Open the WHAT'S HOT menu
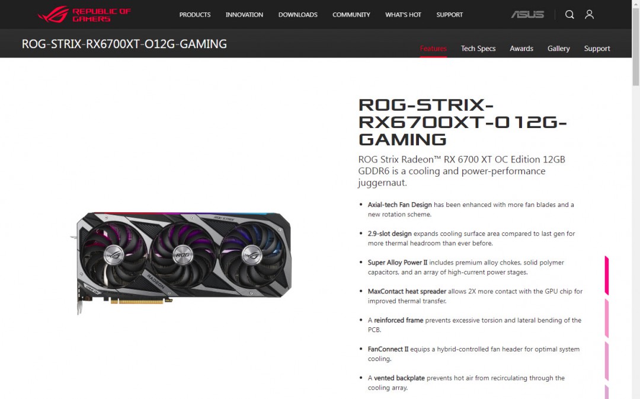 point(403,15)
